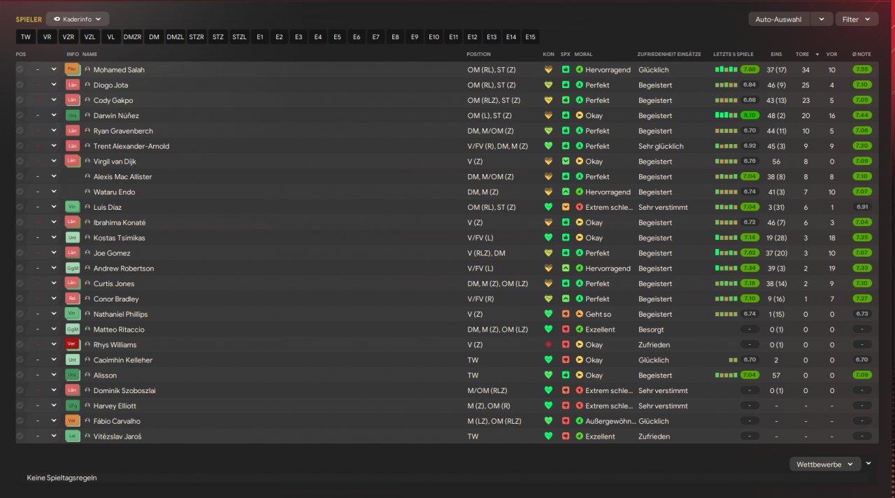Viewport: 895px width, 498px height.
Task: Click Harvey Elliott's UFg status badge
Action: pyautogui.click(x=72, y=406)
